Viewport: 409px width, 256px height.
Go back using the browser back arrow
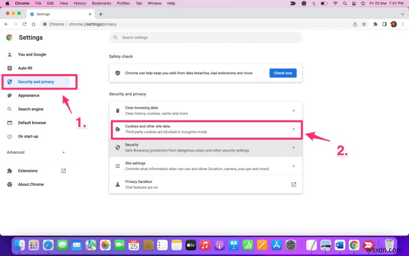(x=6, y=25)
